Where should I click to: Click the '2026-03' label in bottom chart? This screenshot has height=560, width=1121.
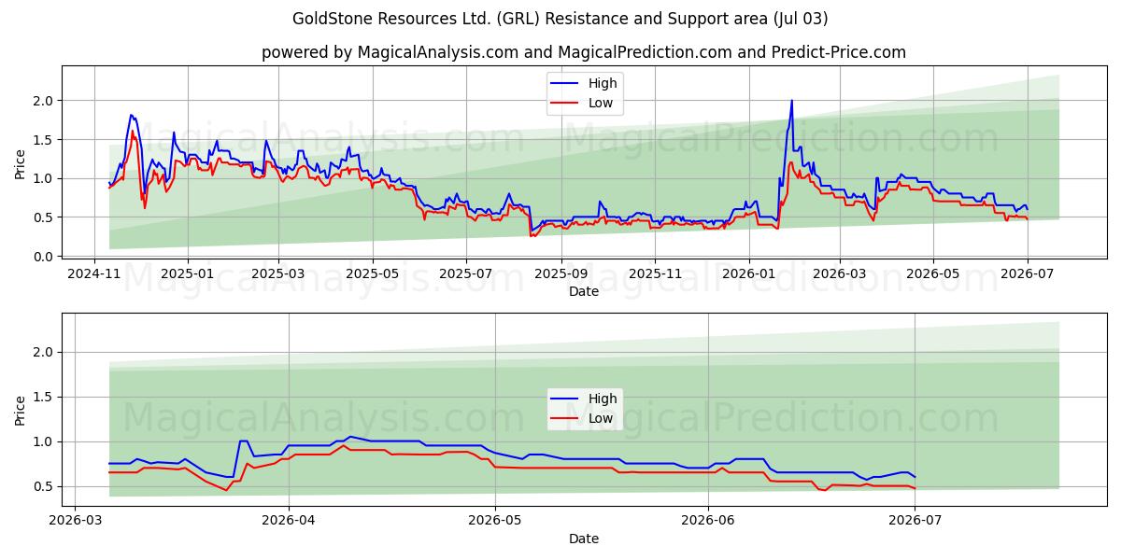pos(76,522)
